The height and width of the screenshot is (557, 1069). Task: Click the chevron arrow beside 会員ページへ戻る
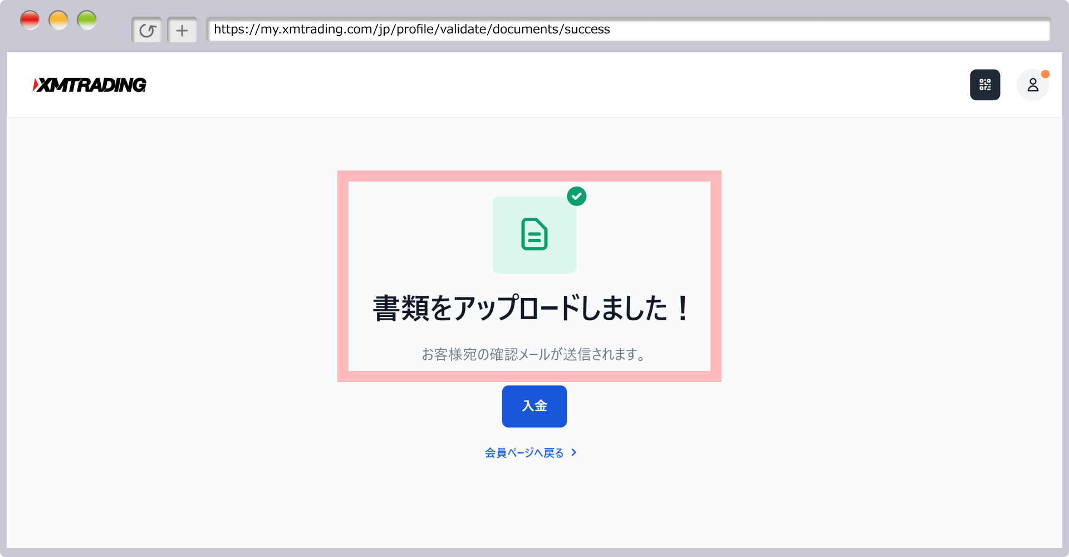574,453
